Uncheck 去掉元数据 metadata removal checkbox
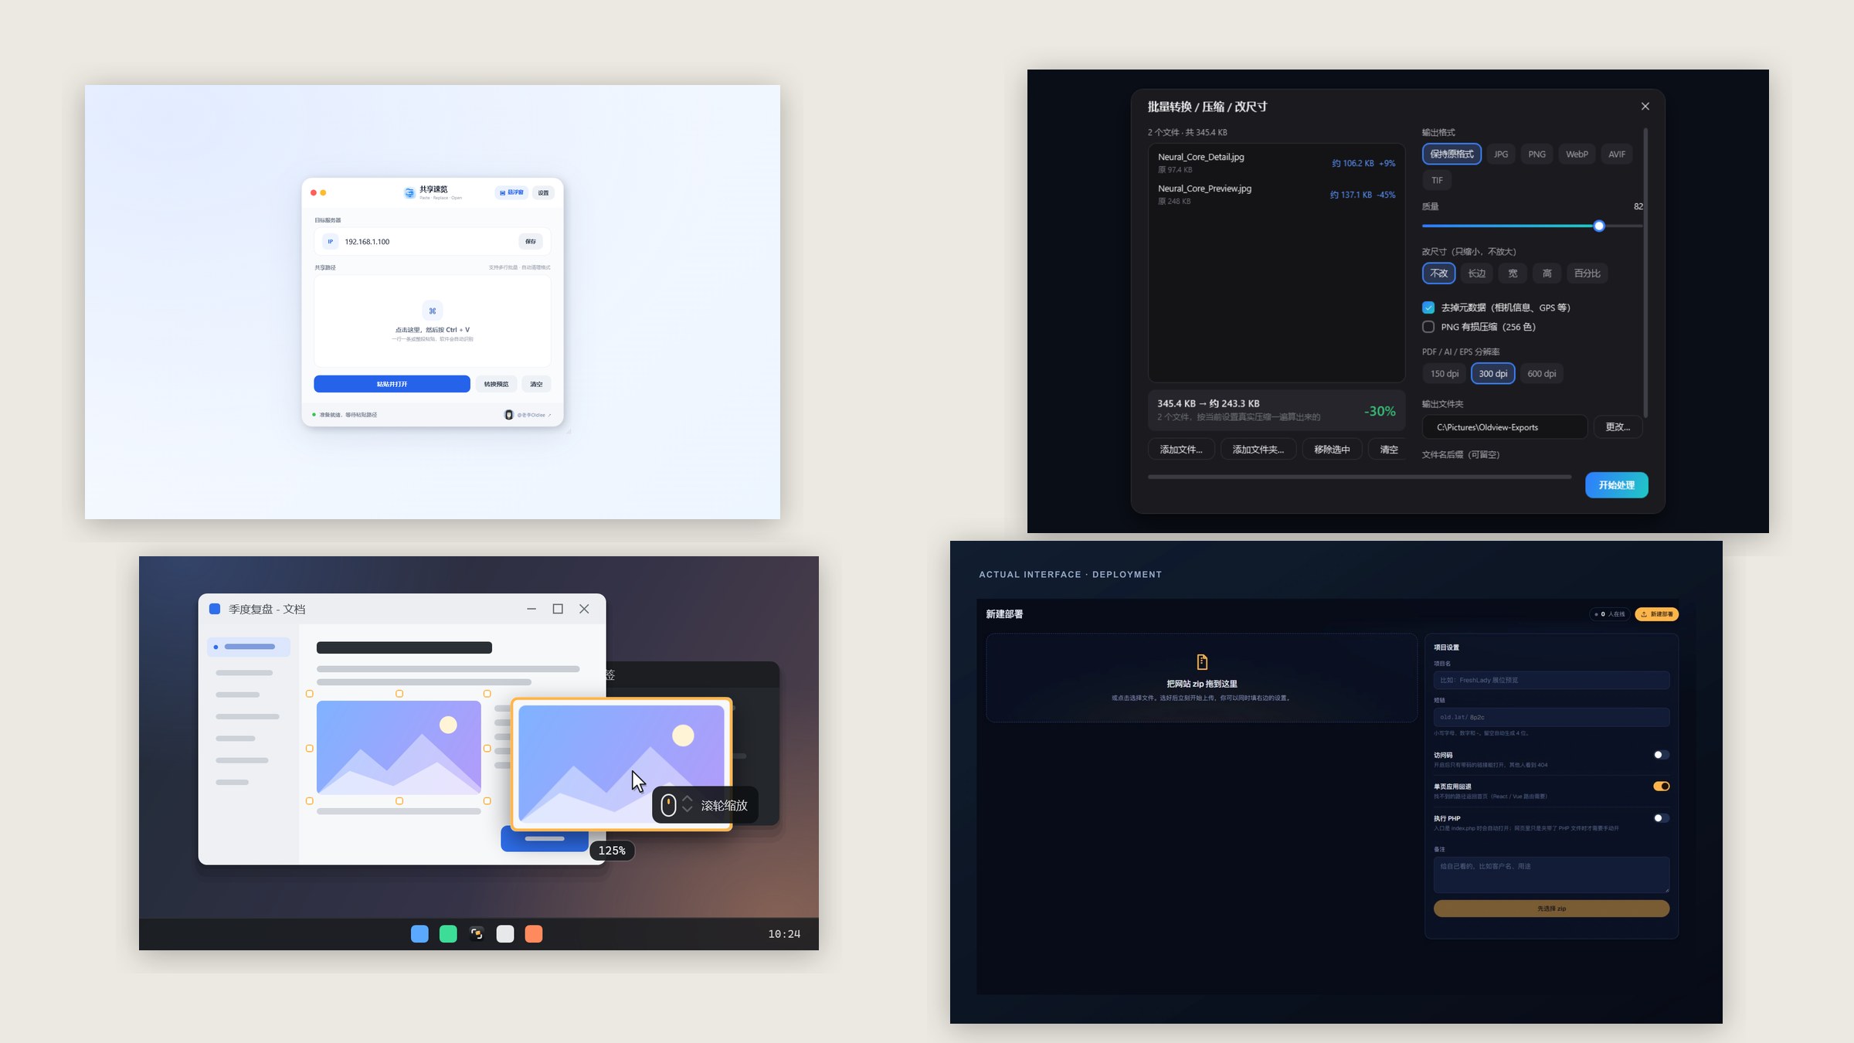This screenshot has height=1043, width=1854. (1428, 307)
